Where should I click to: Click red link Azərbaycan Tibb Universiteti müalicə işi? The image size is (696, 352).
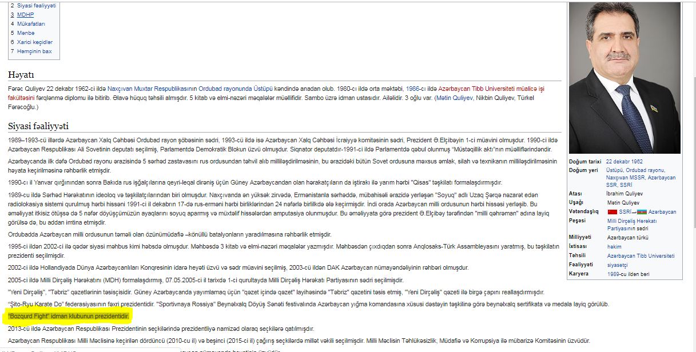coord(491,89)
